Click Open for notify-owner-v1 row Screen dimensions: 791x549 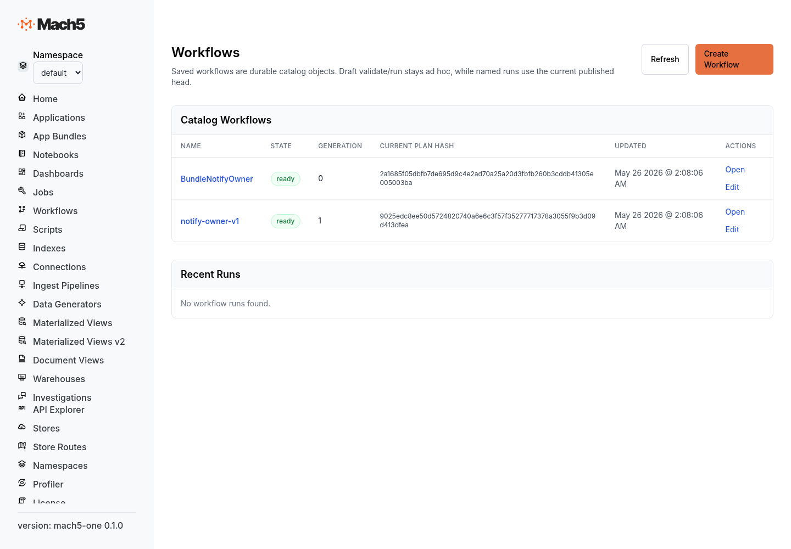[735, 212]
